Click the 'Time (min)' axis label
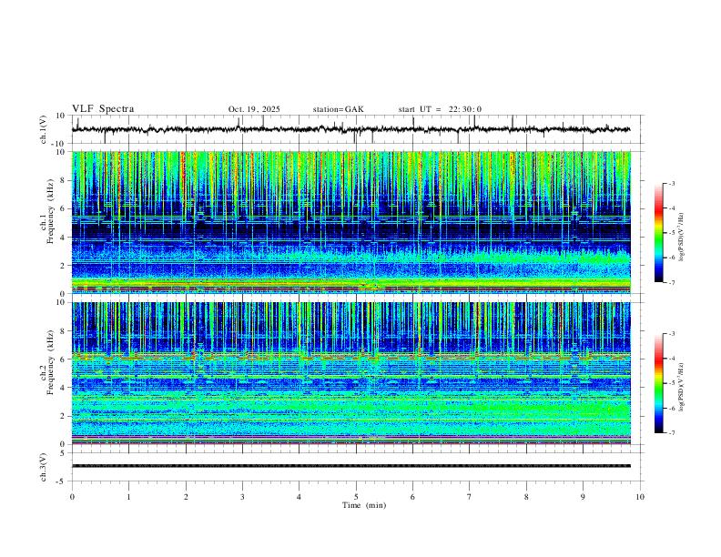 point(364,505)
